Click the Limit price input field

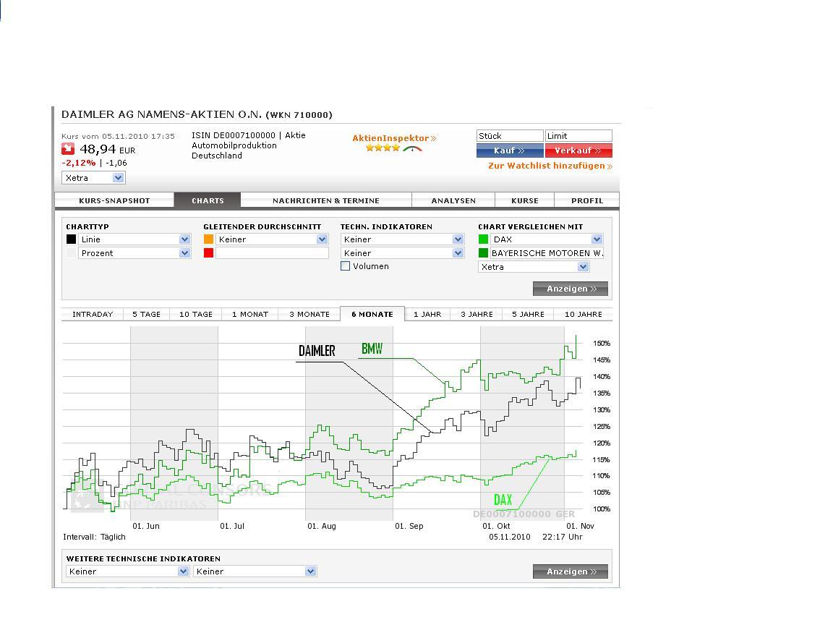pos(578,136)
